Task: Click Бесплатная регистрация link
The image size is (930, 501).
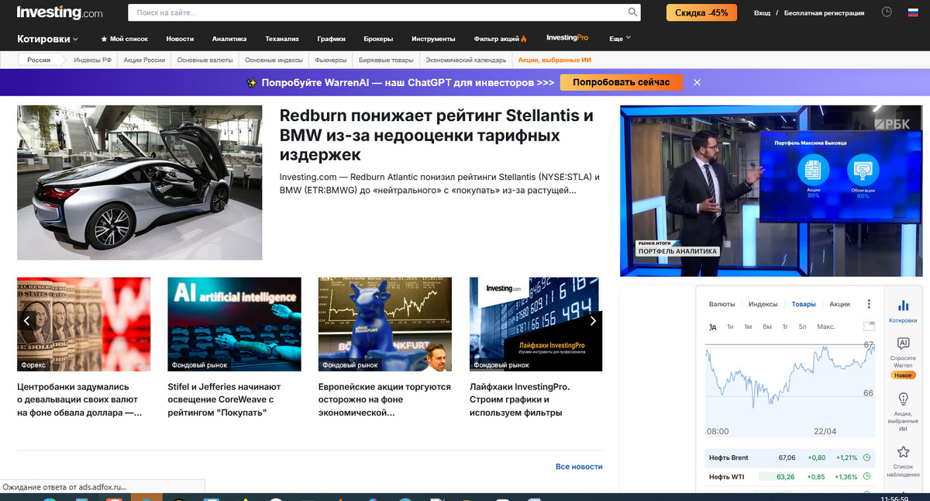Action: [824, 12]
